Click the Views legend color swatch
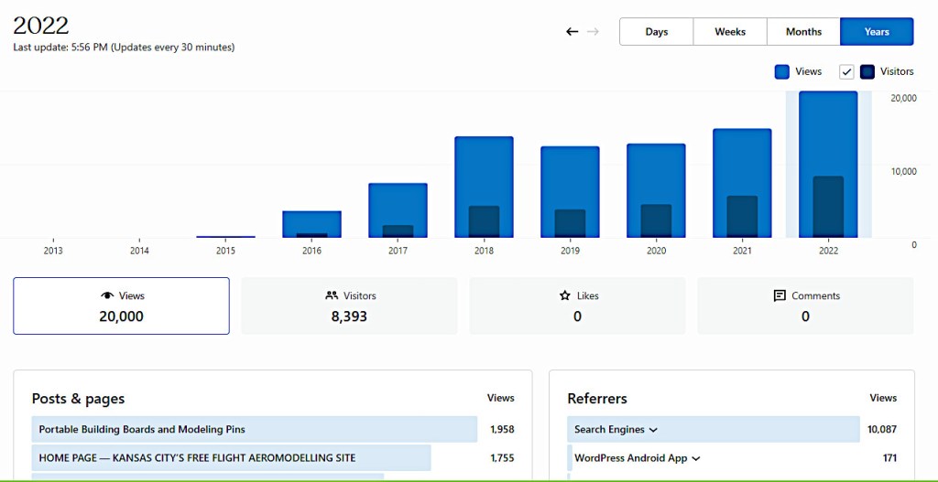938x482 pixels. click(x=782, y=72)
